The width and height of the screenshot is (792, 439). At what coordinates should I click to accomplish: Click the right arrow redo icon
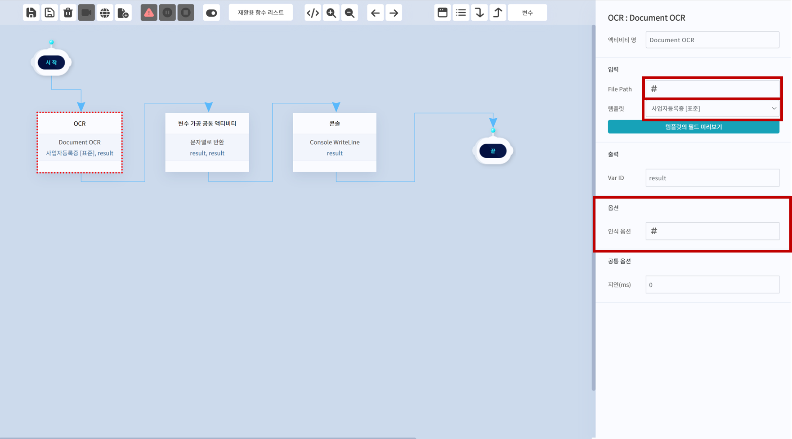point(394,13)
